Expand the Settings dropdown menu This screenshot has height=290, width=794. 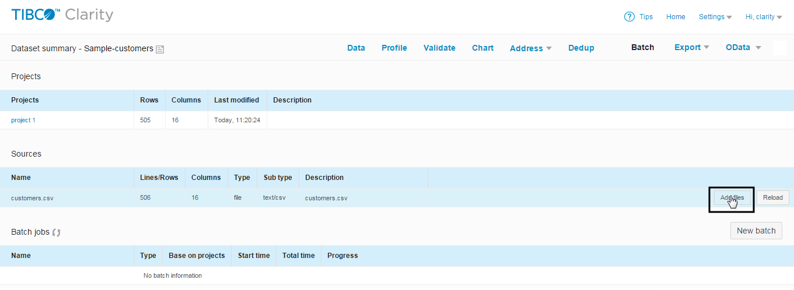pyautogui.click(x=715, y=17)
